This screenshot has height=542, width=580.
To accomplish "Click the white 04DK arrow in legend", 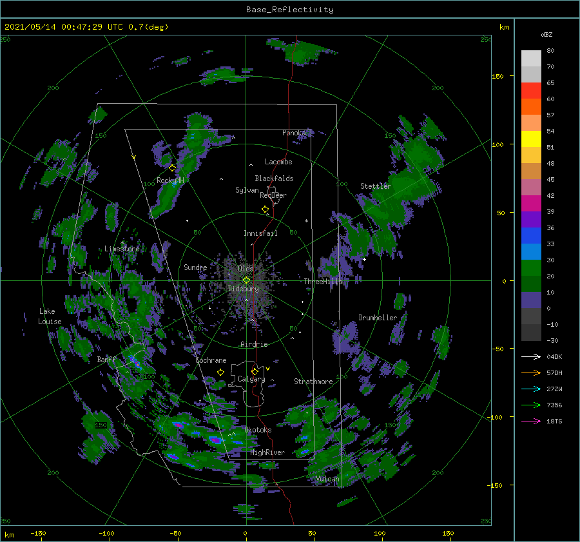I will (x=531, y=356).
